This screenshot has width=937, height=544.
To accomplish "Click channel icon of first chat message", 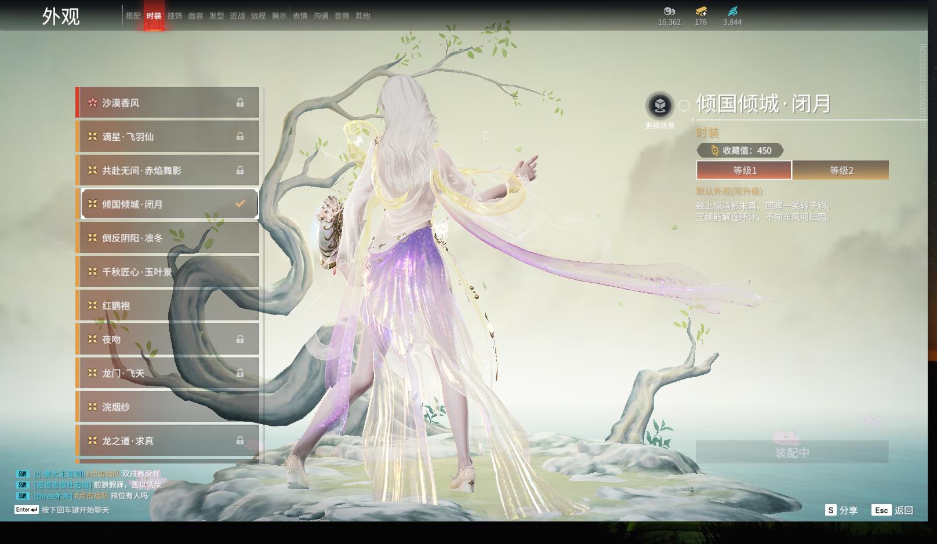I will point(23,474).
